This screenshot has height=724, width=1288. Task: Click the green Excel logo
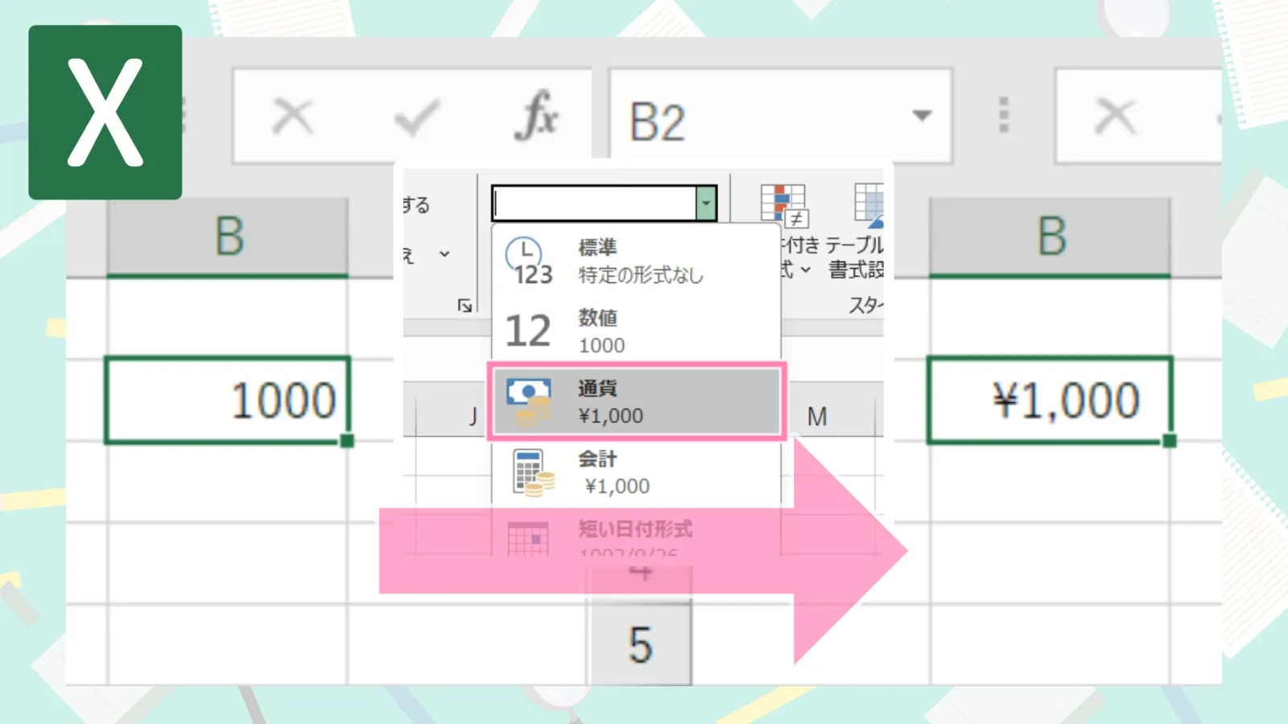pyautogui.click(x=105, y=112)
